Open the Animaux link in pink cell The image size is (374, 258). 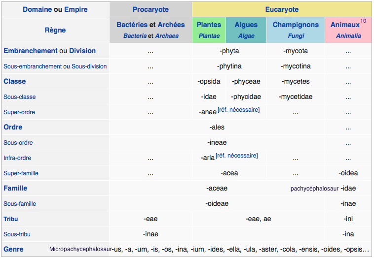(345, 25)
